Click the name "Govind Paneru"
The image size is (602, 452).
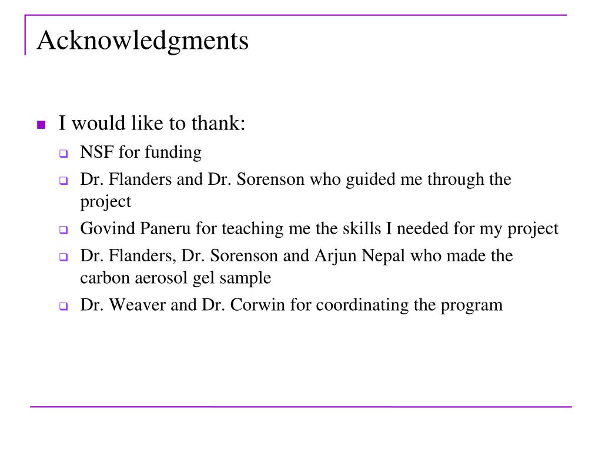pos(136,228)
